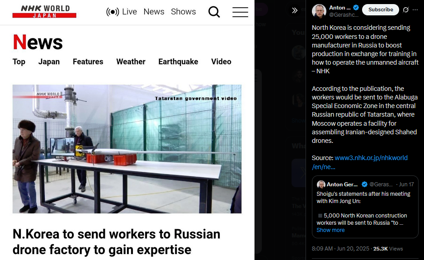Image resolution: width=424 pixels, height=260 pixels.
Task: Click the NHK World Japan logo
Action: click(44, 12)
